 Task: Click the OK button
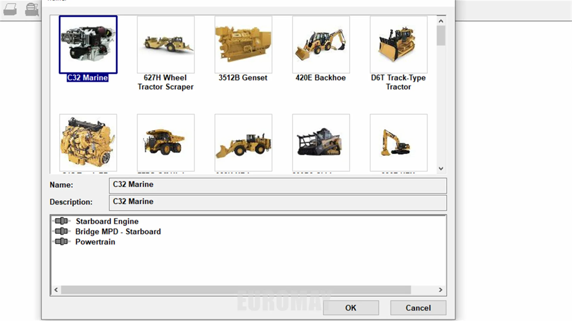pyautogui.click(x=351, y=308)
